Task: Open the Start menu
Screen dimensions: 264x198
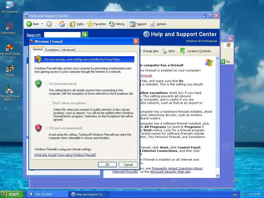Action: point(12,194)
